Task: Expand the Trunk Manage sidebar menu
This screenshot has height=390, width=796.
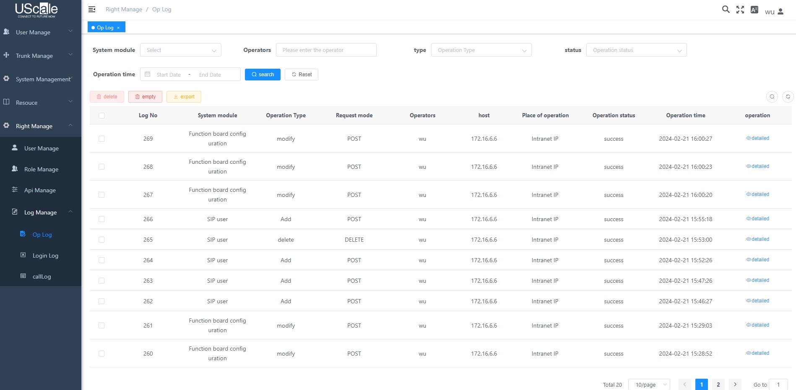Action: [41, 56]
